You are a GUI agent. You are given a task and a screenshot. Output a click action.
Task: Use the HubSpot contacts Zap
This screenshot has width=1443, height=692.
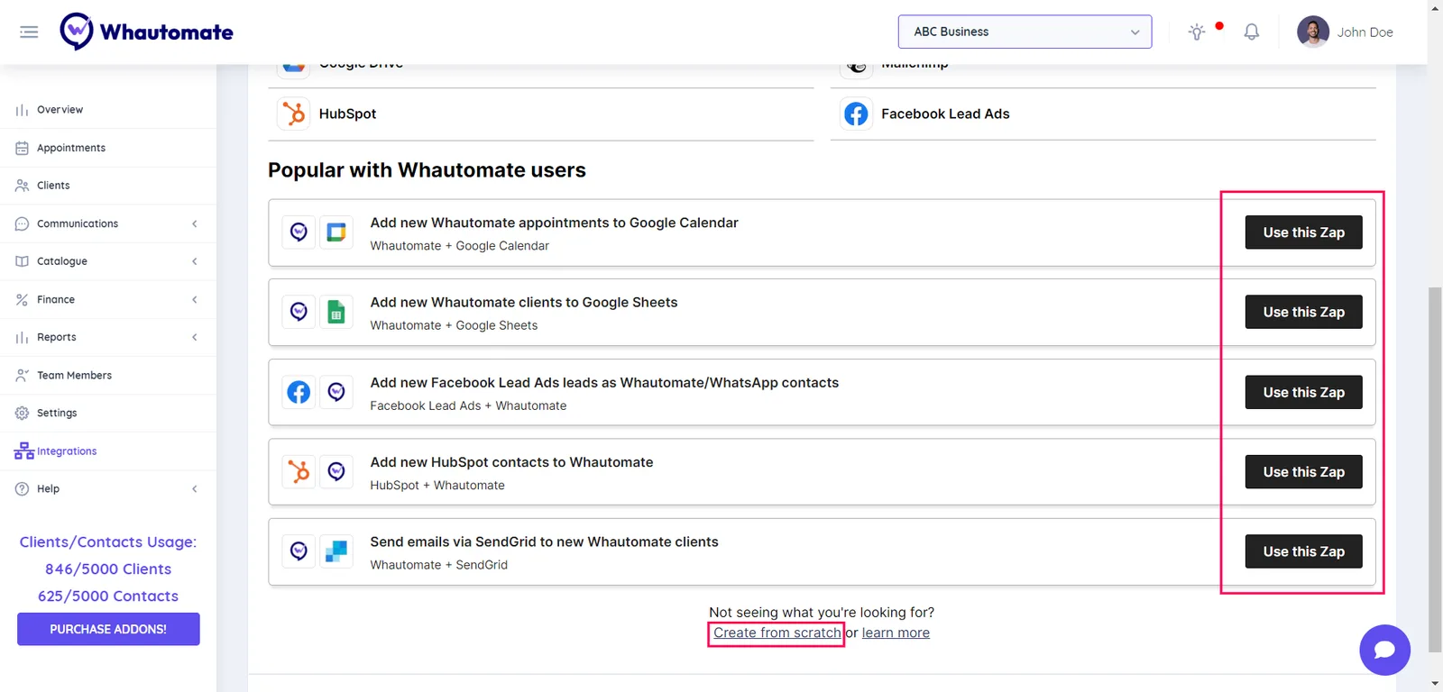point(1303,471)
